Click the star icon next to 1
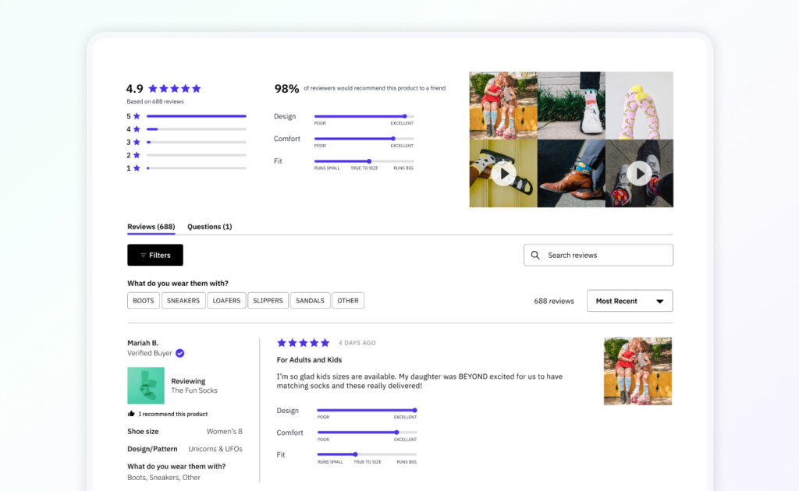Viewport: 799px width, 491px height. 137,168
